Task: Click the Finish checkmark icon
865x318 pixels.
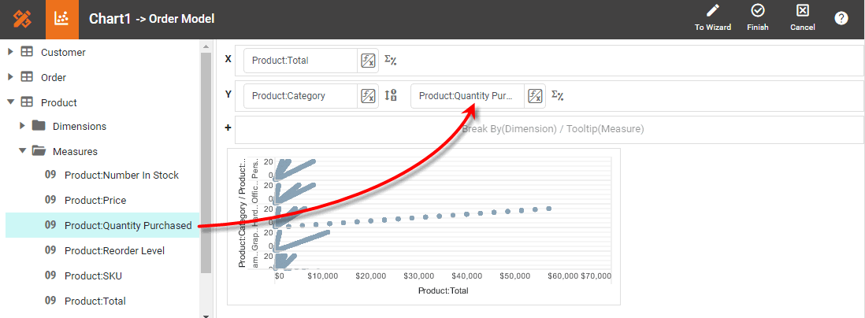Action: (x=757, y=11)
